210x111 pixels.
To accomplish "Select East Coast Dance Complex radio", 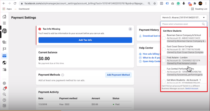I will pyautogui.click(x=164, y=49).
